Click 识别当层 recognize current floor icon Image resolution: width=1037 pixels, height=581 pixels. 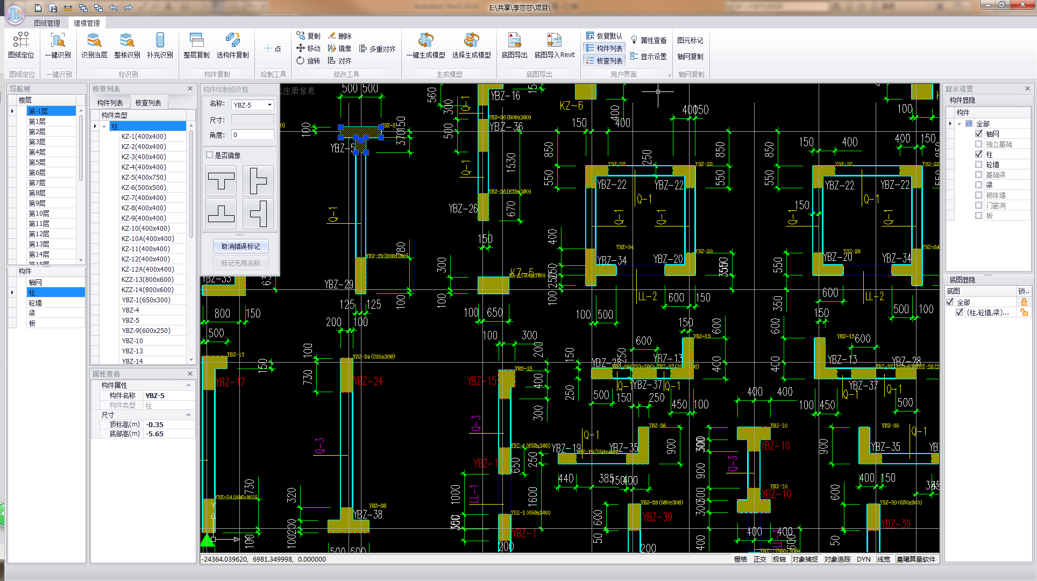[94, 45]
